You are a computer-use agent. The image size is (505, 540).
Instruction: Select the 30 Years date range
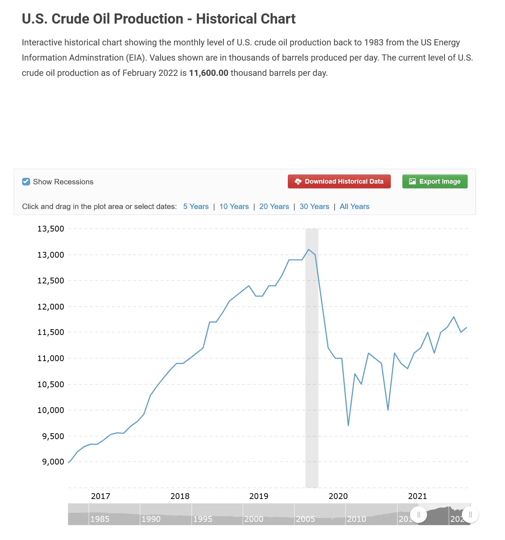point(314,206)
